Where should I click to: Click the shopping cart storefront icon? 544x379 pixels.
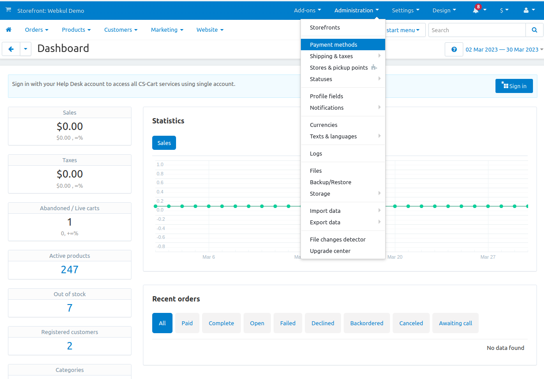(x=8, y=10)
